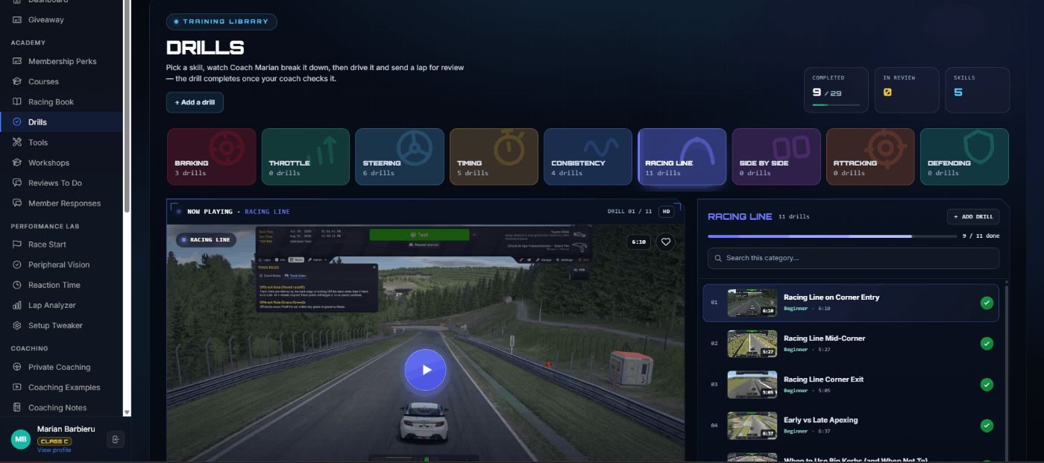Click the Lap Analyzer chart icon

pos(17,305)
